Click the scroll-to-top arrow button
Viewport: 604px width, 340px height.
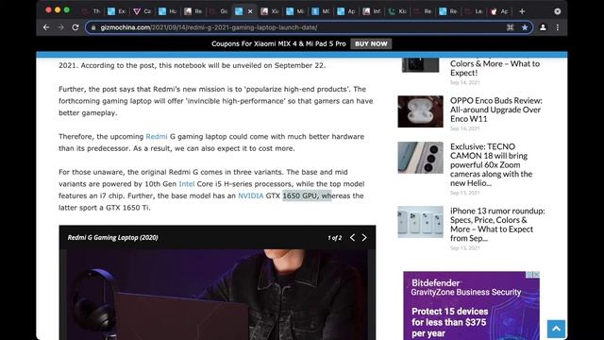tap(556, 329)
